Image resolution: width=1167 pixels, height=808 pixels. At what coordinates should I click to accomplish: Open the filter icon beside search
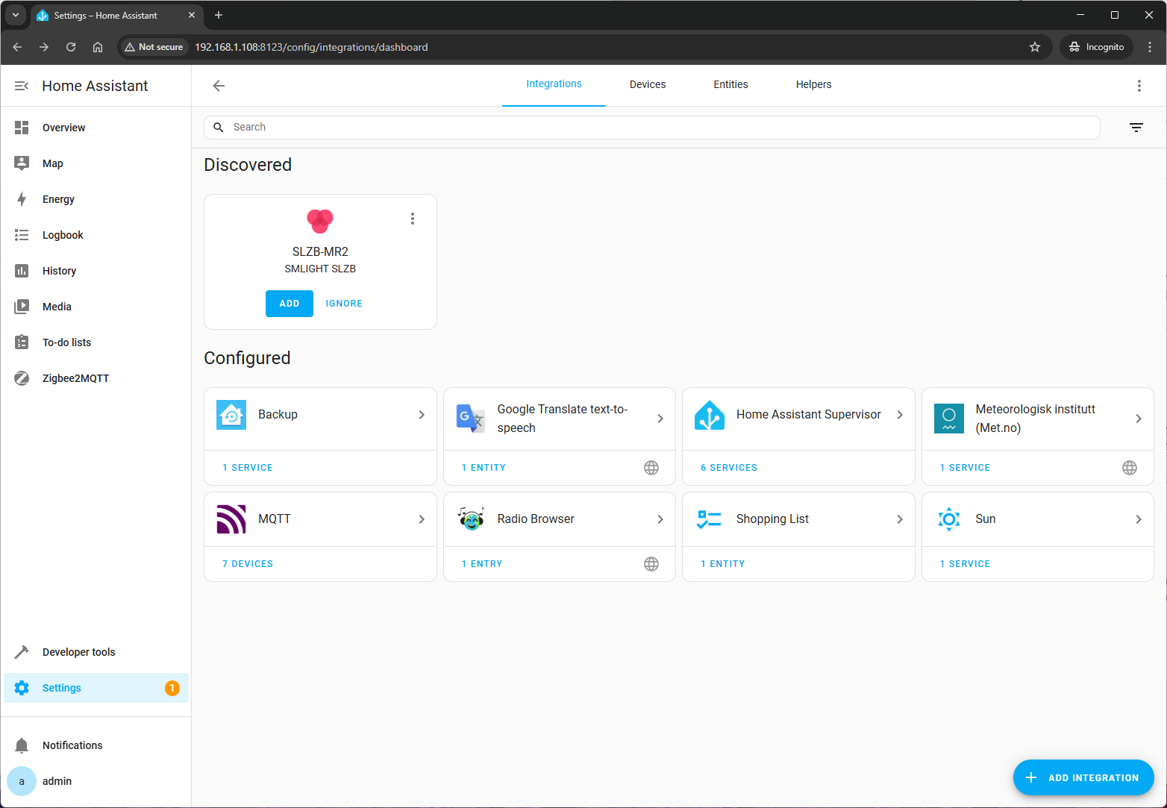1136,128
